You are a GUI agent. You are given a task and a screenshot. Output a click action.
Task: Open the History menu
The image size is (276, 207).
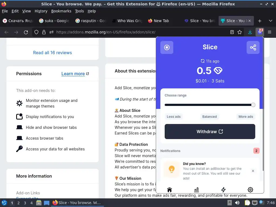coord(41,11)
